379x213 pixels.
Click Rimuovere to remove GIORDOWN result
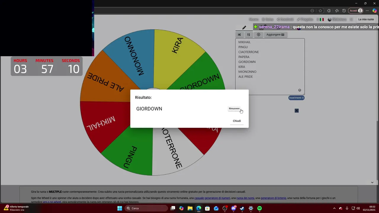click(234, 109)
